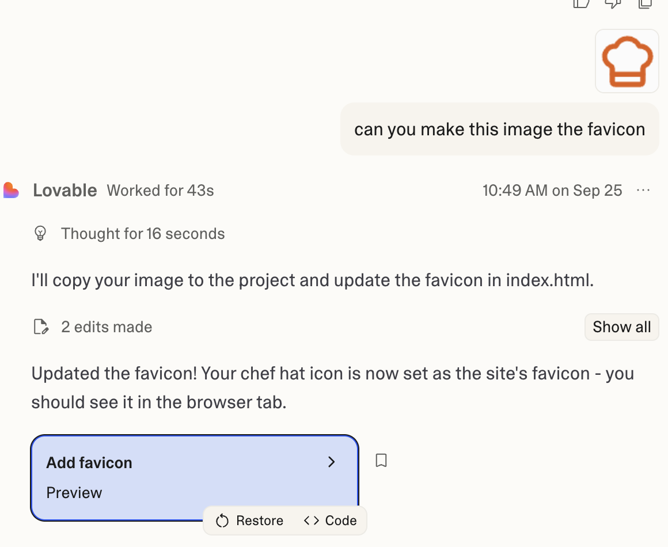Open the three-dot more options menu
The image size is (668, 547).
(x=643, y=191)
